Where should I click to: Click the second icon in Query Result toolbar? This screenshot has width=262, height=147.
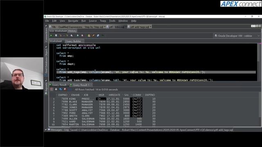pos(56,89)
